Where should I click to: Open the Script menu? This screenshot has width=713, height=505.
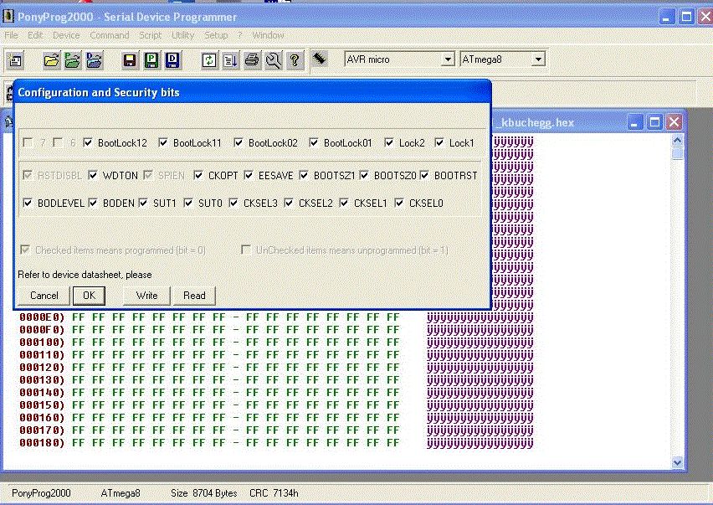tap(150, 35)
